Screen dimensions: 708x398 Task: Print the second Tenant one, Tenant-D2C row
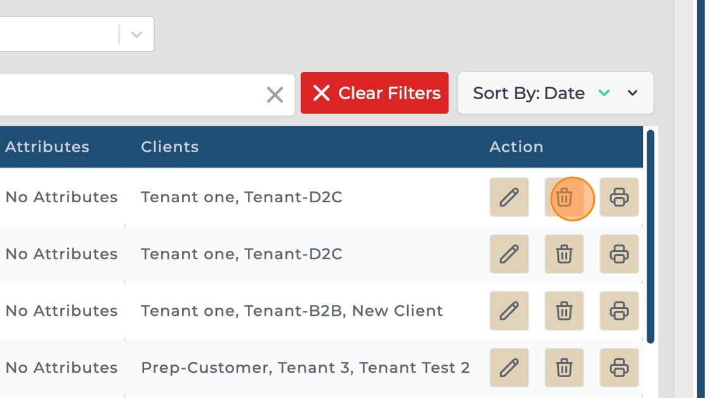(619, 255)
